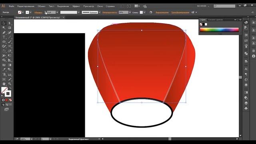This screenshot has height=144, width=256.
Task: Click the Выравнивание align link
Action: (x=162, y=12)
